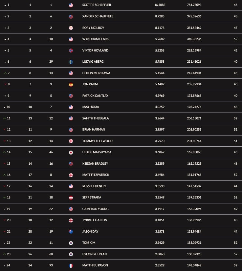This screenshot has height=271, width=242.
Task: Open Wyndham Clark's player name link
Action: (96, 39)
